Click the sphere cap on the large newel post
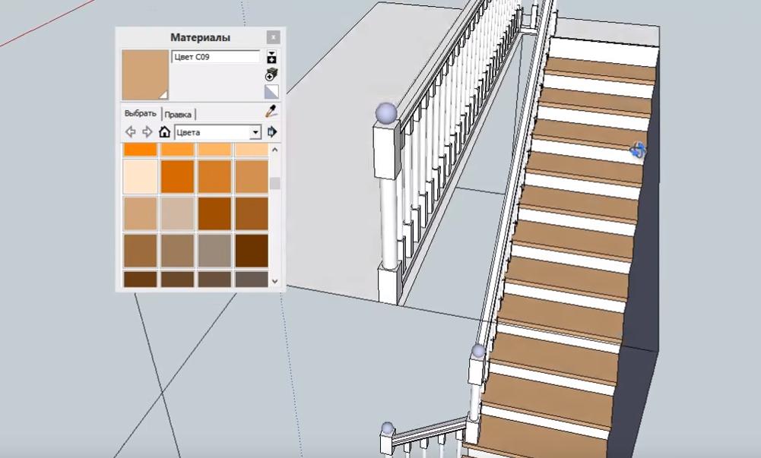The image size is (761, 458). pyautogui.click(x=386, y=113)
